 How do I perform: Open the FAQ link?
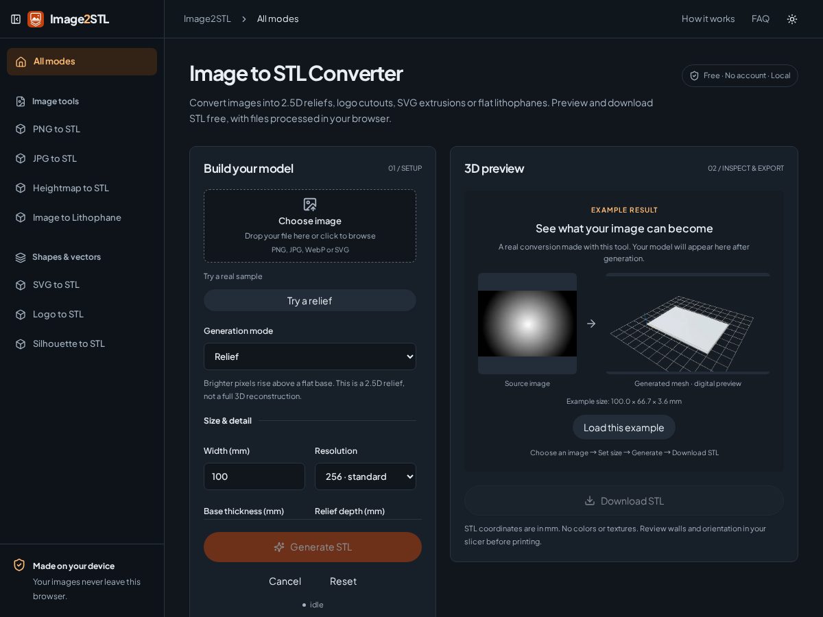[x=761, y=19]
